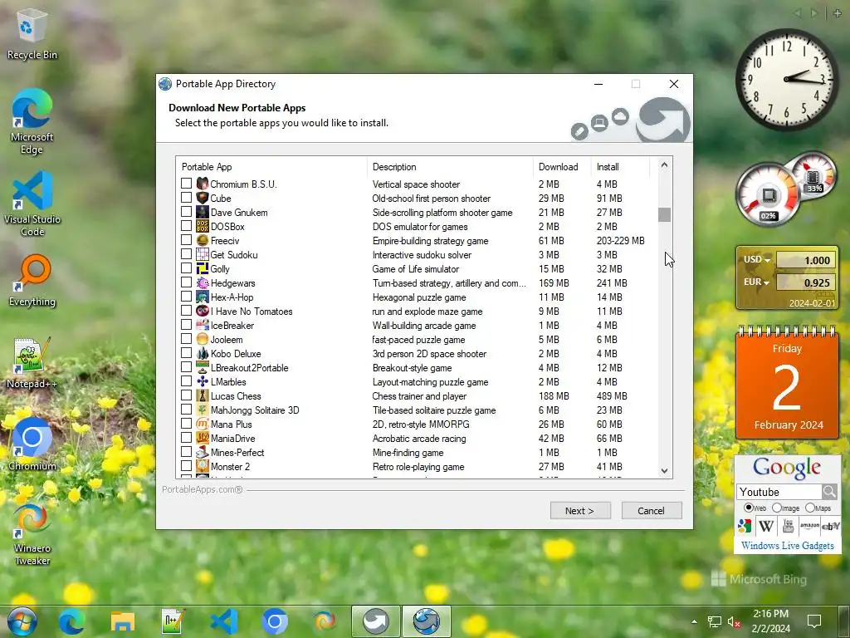Check the Hedgewars checkbox
This screenshot has width=850, height=638.
pyautogui.click(x=186, y=282)
